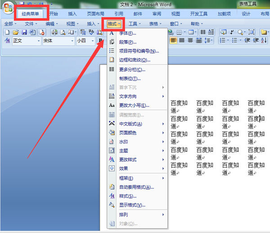This screenshot has width=270, height=233.
Task: Click the Save disk icon
Action: click(x=24, y=32)
